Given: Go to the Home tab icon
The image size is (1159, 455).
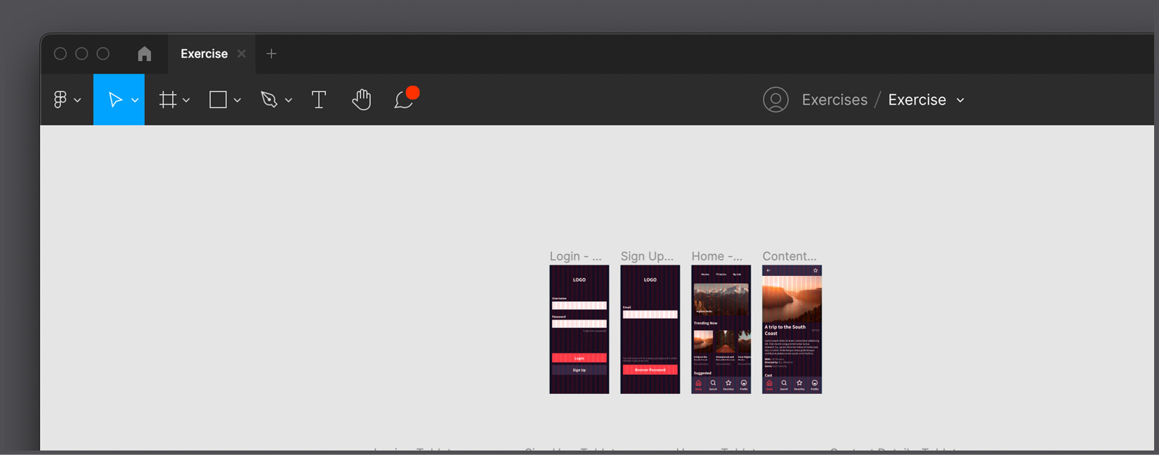Looking at the screenshot, I should [x=145, y=54].
